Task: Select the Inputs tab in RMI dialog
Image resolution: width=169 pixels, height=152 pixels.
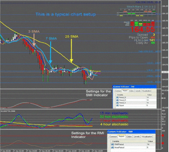Action: [x=121, y=136]
